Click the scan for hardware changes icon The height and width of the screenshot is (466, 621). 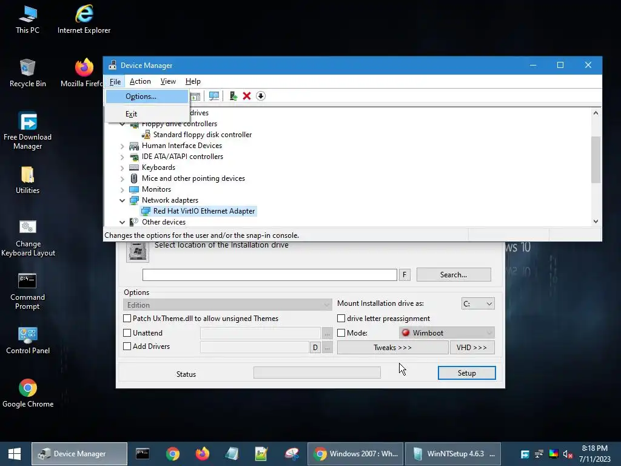214,96
